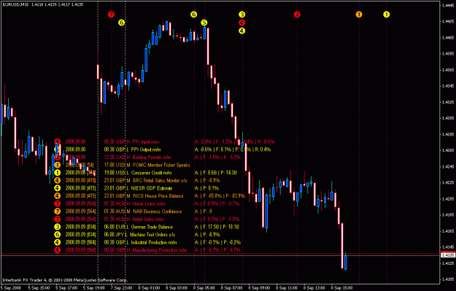Click the orange 1 circle of the FOMC Member Fisher row

pos(58,165)
